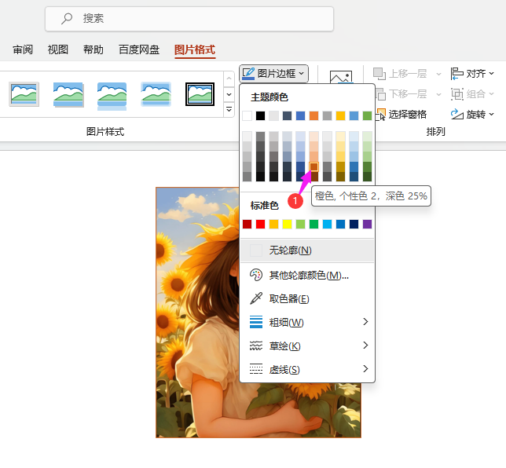
Task: Open the 上移一层 dropdown arrow
Action: [x=438, y=74]
